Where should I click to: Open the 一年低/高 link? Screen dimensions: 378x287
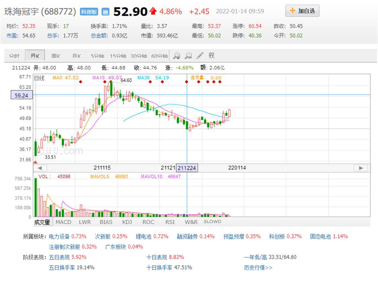[x=256, y=257]
